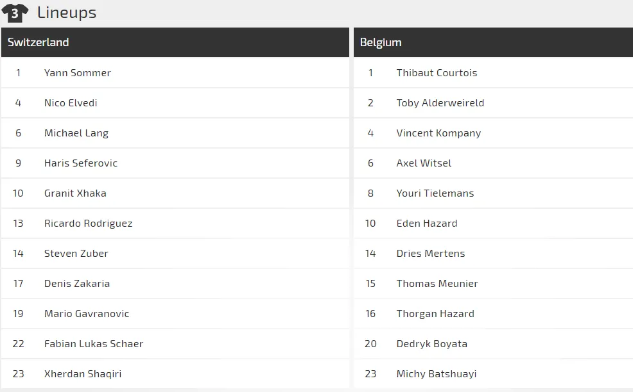Image resolution: width=633 pixels, height=392 pixels.
Task: Click the Switzerland team header
Action: click(39, 42)
